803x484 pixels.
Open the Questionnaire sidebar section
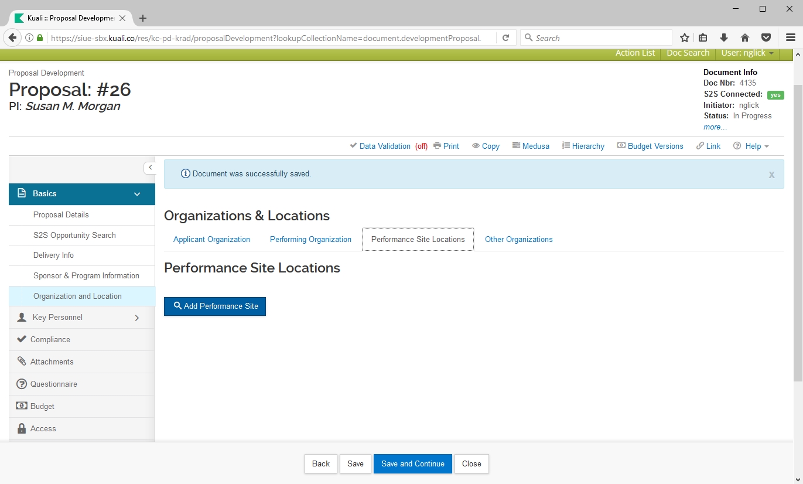[x=53, y=384]
